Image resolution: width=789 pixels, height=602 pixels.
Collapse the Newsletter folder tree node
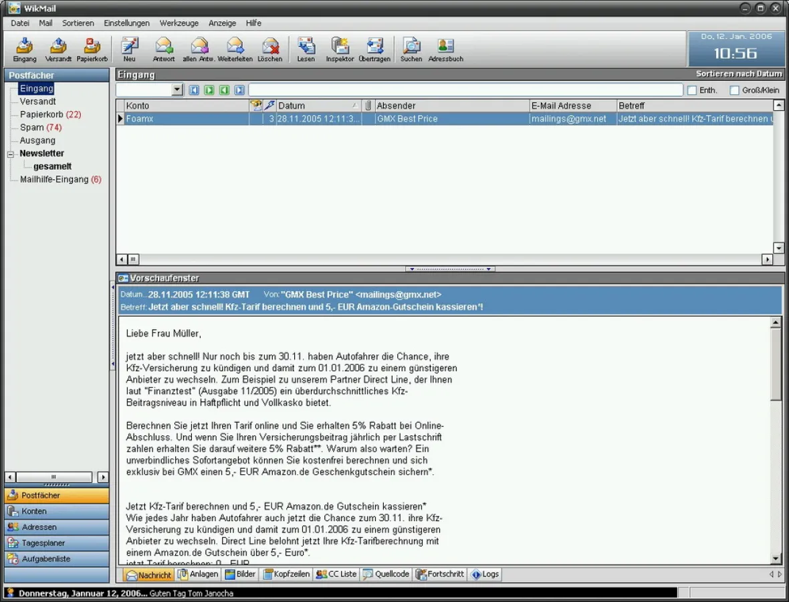(11, 154)
